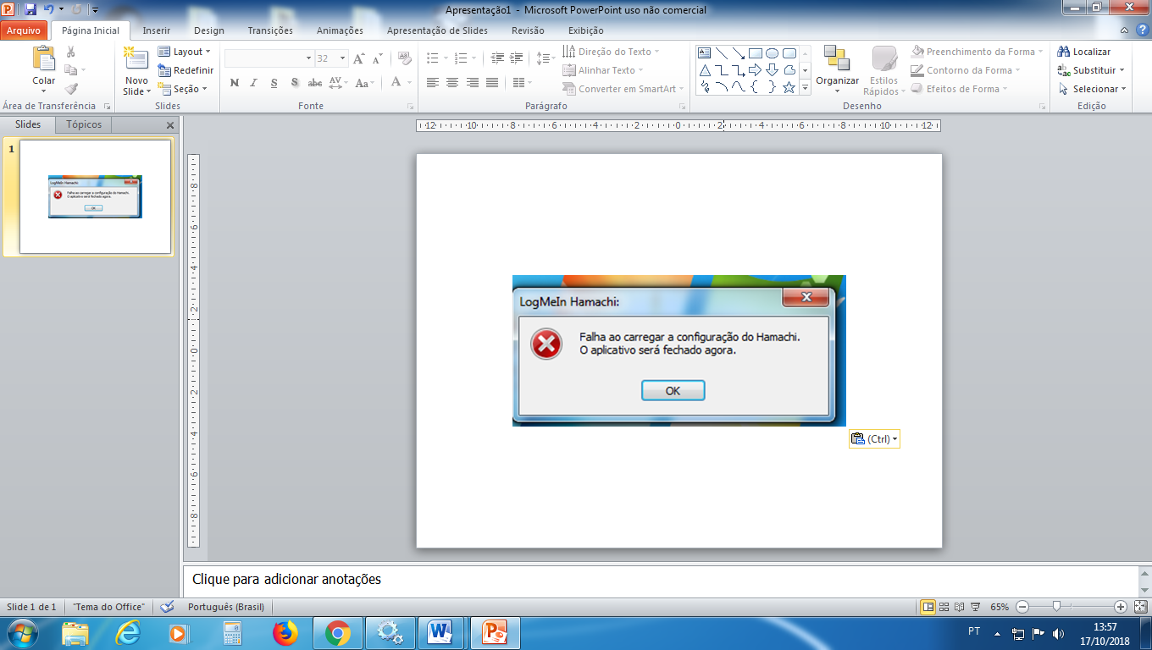Decrease font size with A-down icon

tap(376, 58)
